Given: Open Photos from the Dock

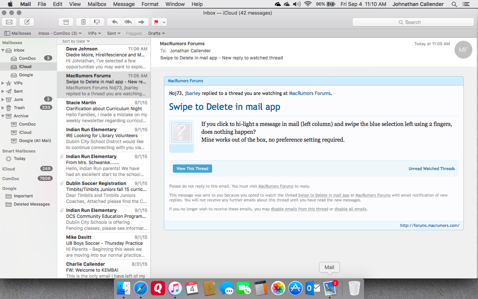Looking at the screenshot, I should [x=278, y=288].
